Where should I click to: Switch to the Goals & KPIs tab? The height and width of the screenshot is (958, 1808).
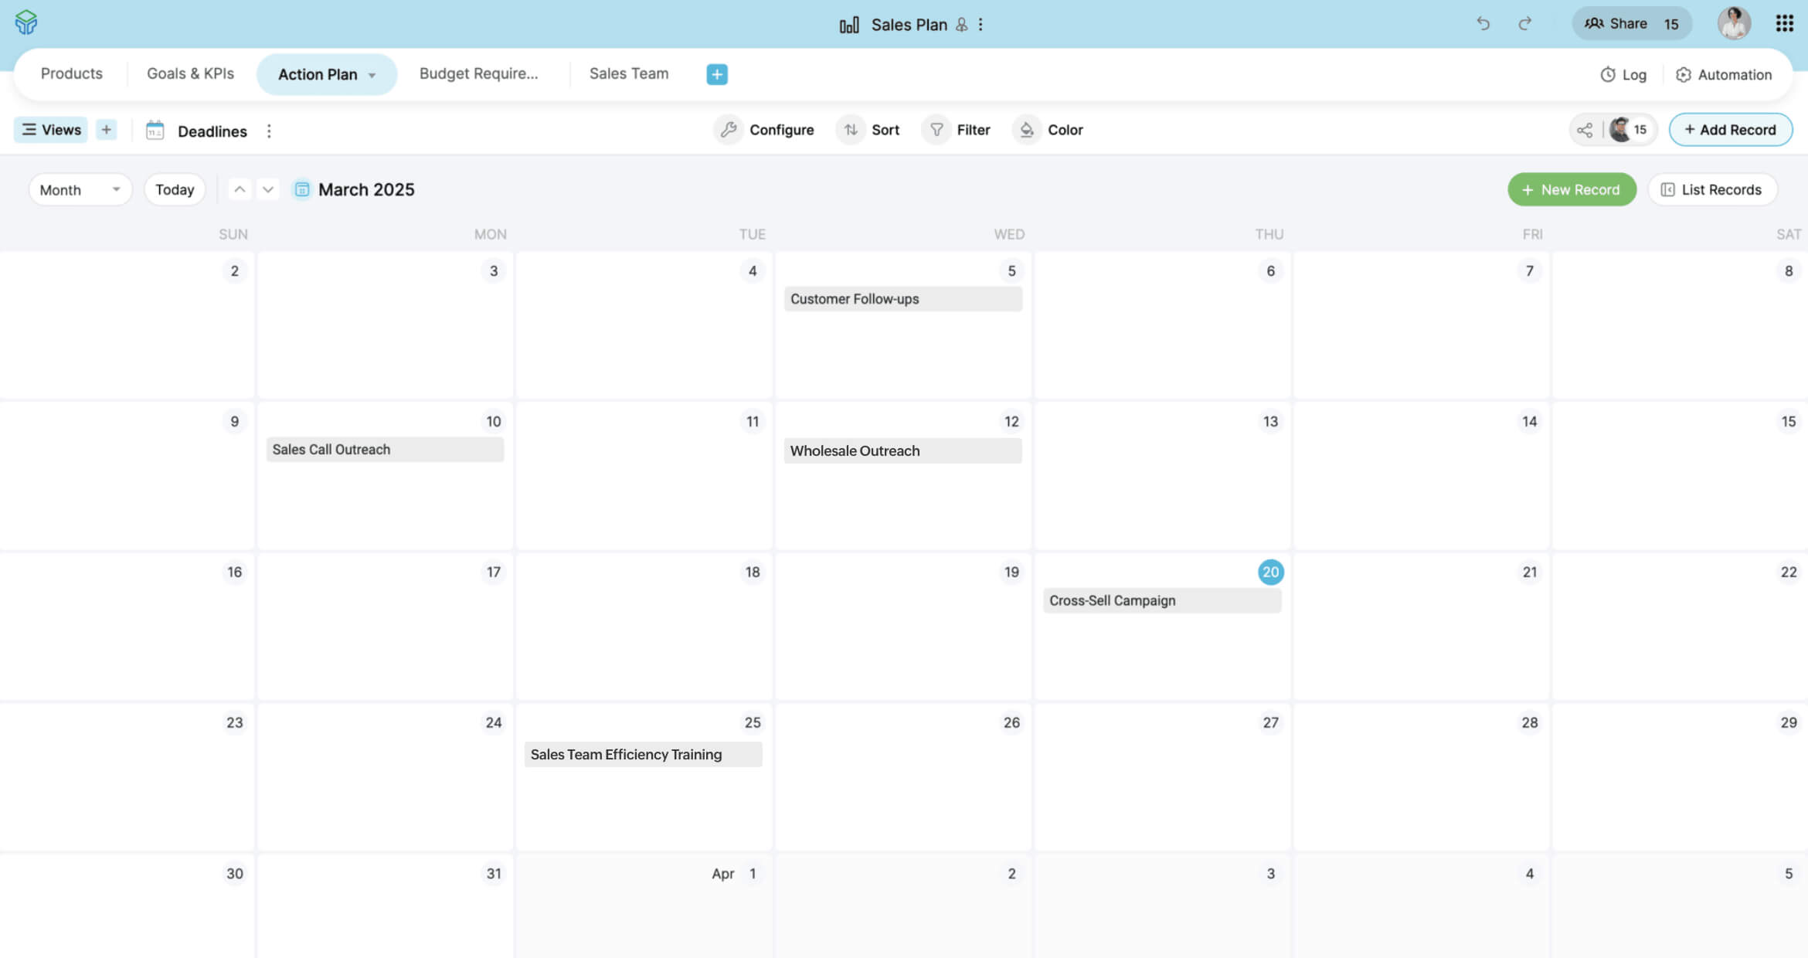tap(190, 73)
